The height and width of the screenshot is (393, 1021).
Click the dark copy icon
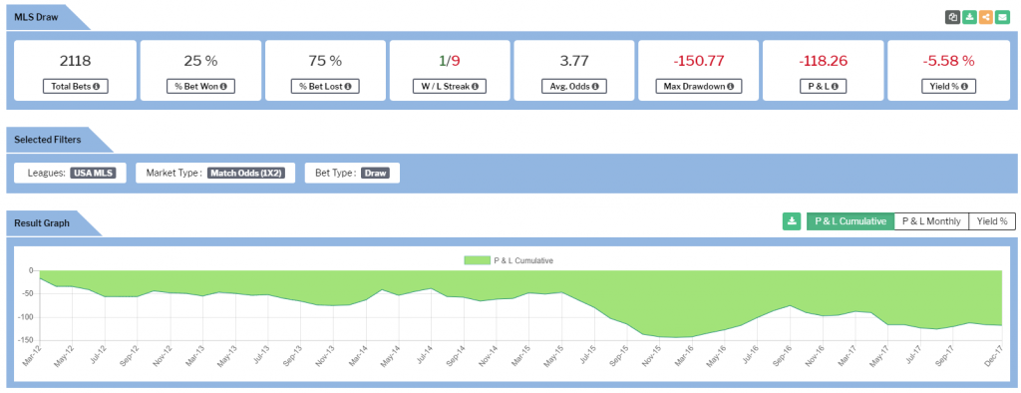952,18
